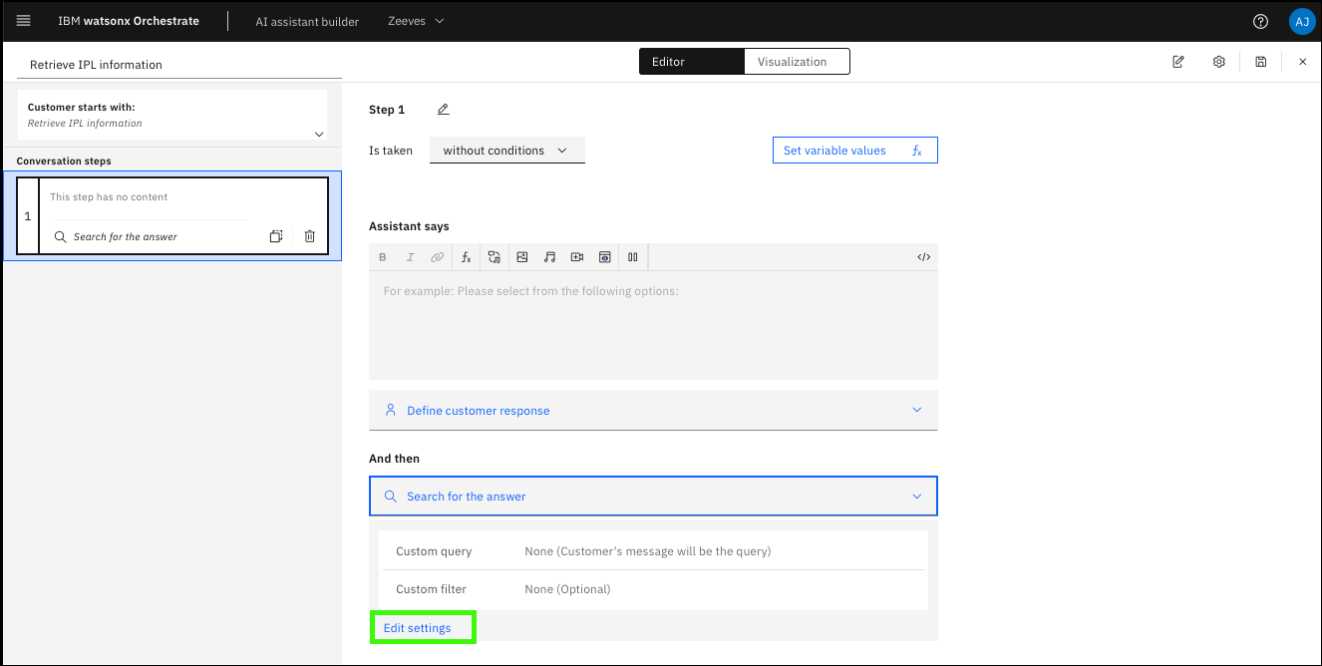Screen dimensions: 1322x666
Task: Click the help question mark icon
Action: point(1260,21)
